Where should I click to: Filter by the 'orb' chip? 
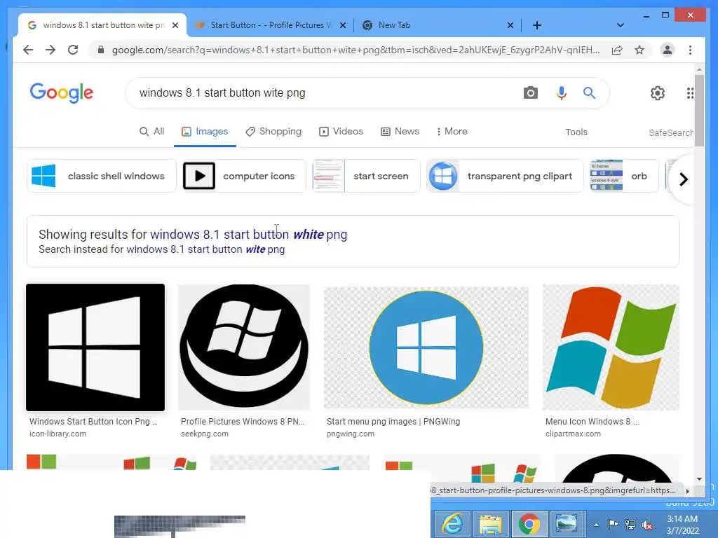tap(623, 176)
